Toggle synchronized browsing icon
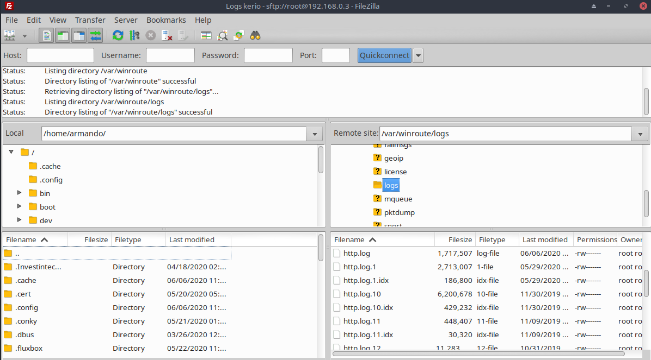This screenshot has width=651, height=360. tap(239, 36)
